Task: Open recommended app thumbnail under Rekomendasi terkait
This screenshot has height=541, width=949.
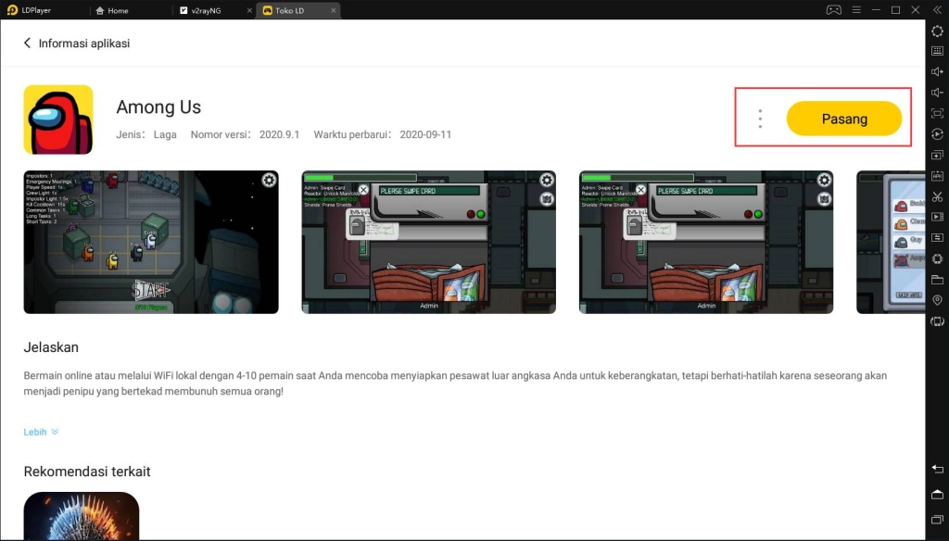Action: [82, 516]
